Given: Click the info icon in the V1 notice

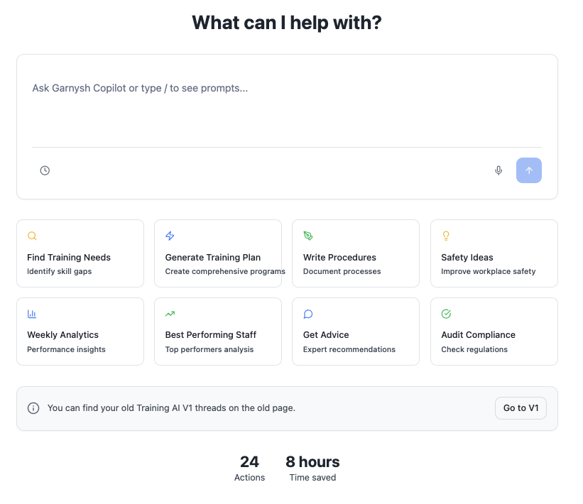Looking at the screenshot, I should click(x=33, y=408).
